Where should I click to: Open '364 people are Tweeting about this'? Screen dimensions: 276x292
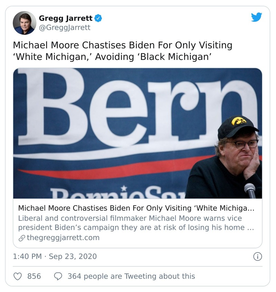pos(131,276)
